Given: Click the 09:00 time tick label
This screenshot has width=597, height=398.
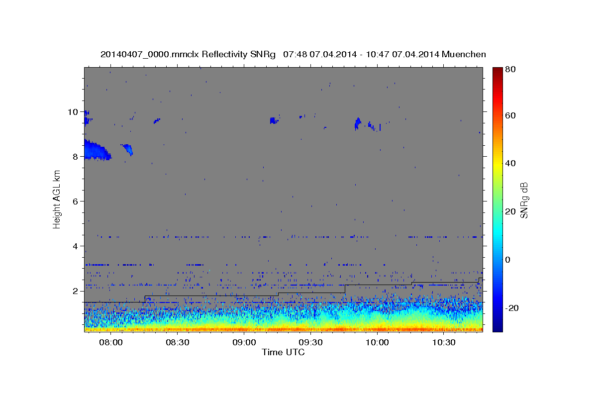Looking at the screenshot, I should 244,343.
